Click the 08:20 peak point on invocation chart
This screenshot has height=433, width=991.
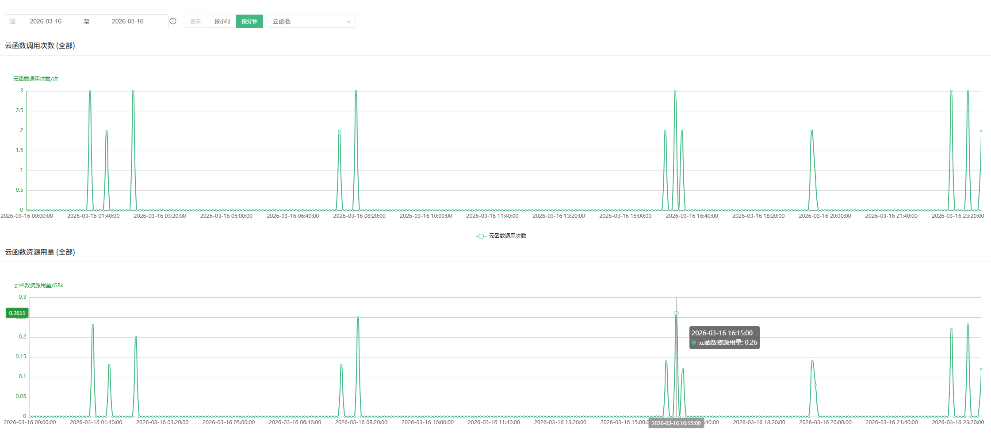tap(356, 91)
